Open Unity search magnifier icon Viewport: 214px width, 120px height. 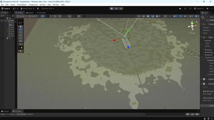[190, 8]
